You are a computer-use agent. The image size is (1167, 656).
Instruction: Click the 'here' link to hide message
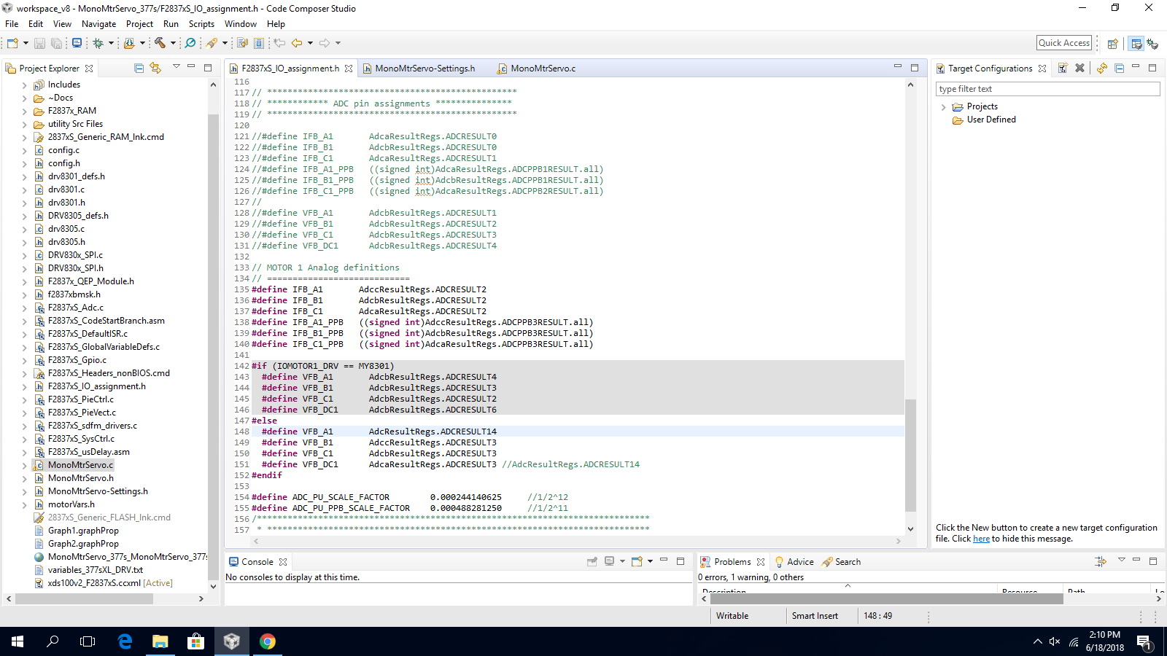point(981,539)
